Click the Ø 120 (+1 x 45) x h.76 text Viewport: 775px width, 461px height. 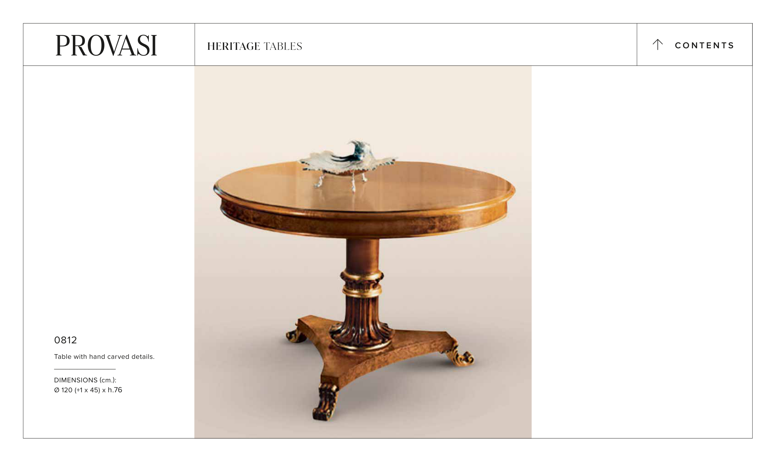click(x=88, y=390)
